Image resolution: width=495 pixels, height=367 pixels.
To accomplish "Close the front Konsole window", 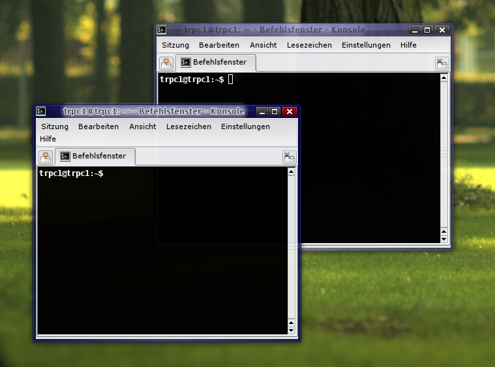I will pyautogui.click(x=290, y=111).
